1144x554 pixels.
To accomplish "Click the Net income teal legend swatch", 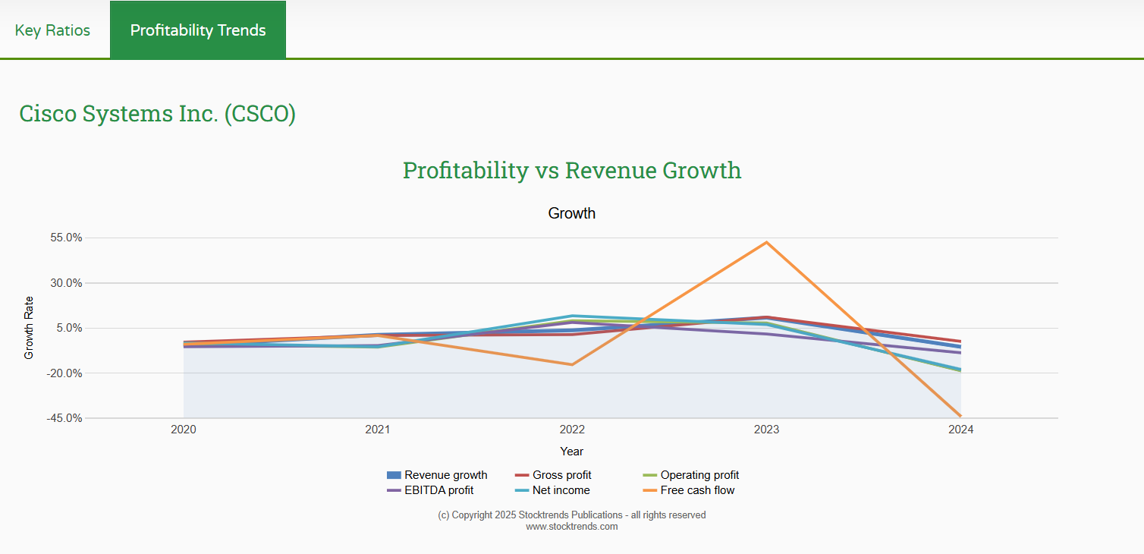I will point(522,490).
